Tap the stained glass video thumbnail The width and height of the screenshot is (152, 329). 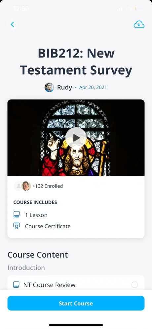point(76,138)
